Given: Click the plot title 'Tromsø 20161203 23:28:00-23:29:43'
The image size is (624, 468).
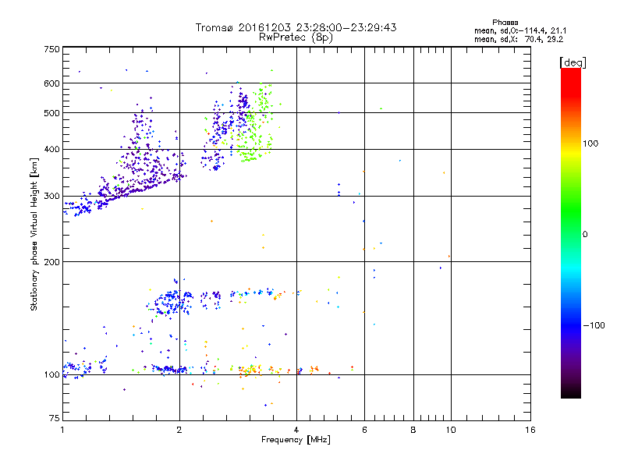Looking at the screenshot, I should (296, 27).
